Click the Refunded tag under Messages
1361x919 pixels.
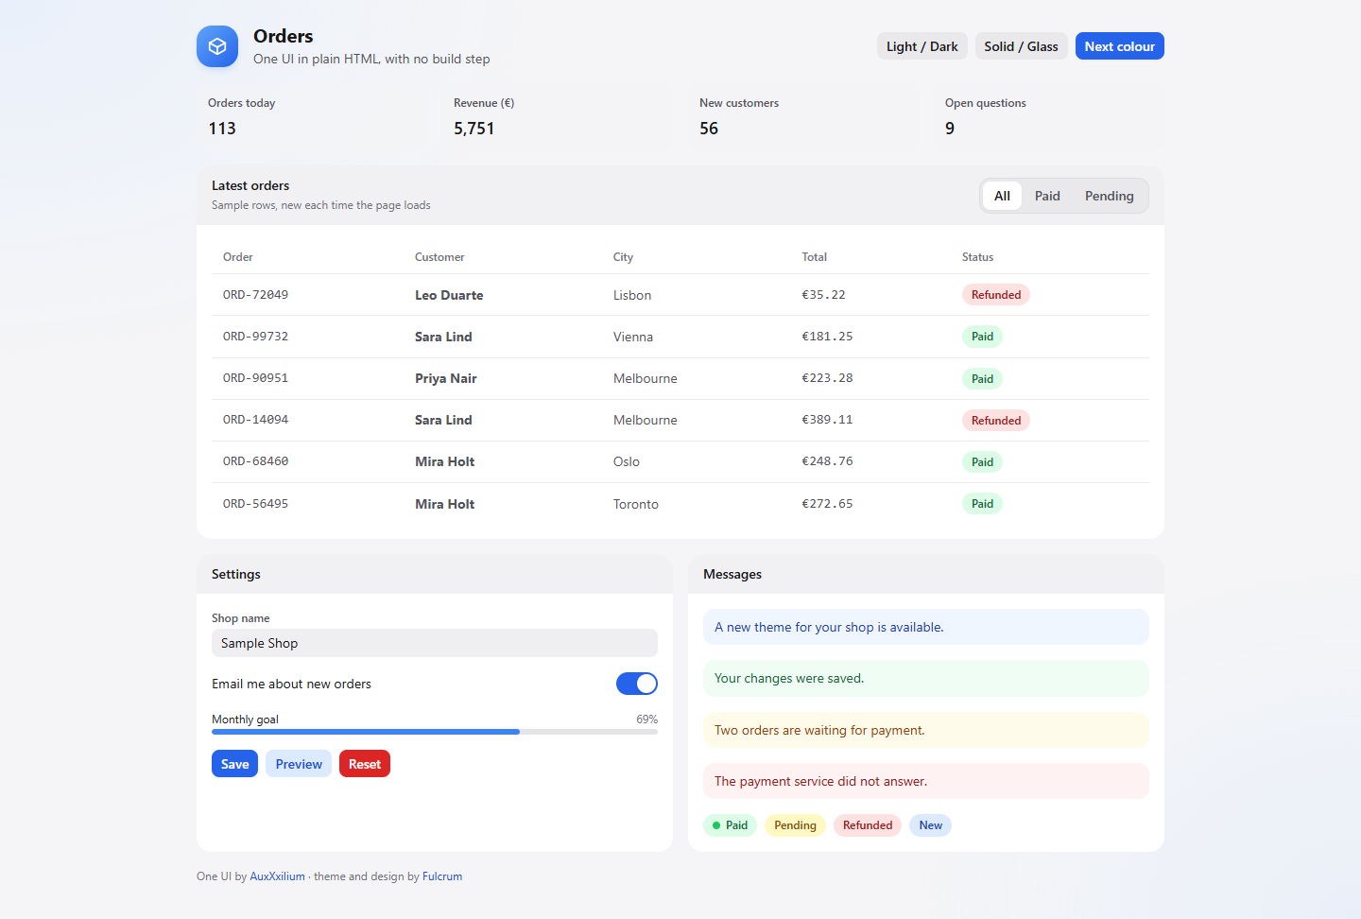point(868,825)
